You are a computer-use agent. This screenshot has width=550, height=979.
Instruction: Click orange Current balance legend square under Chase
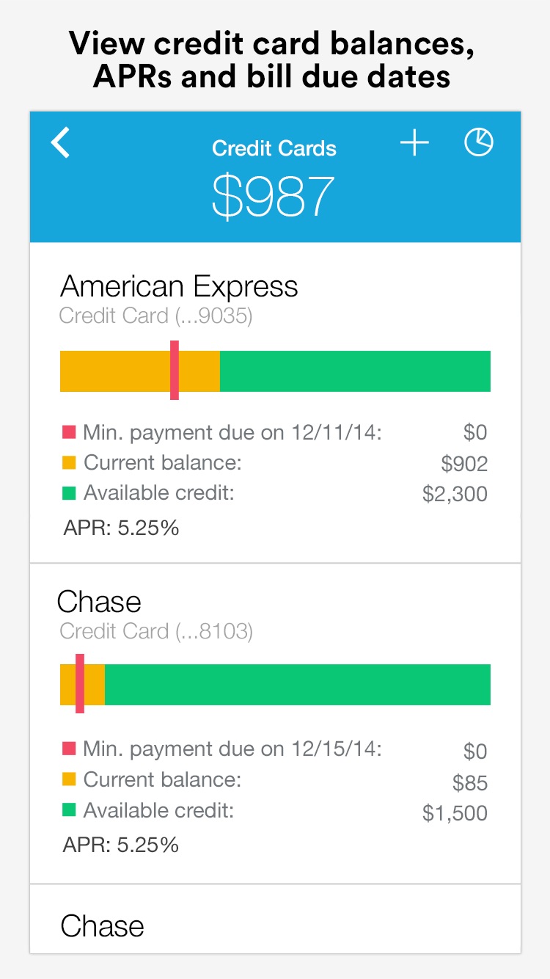tap(69, 779)
